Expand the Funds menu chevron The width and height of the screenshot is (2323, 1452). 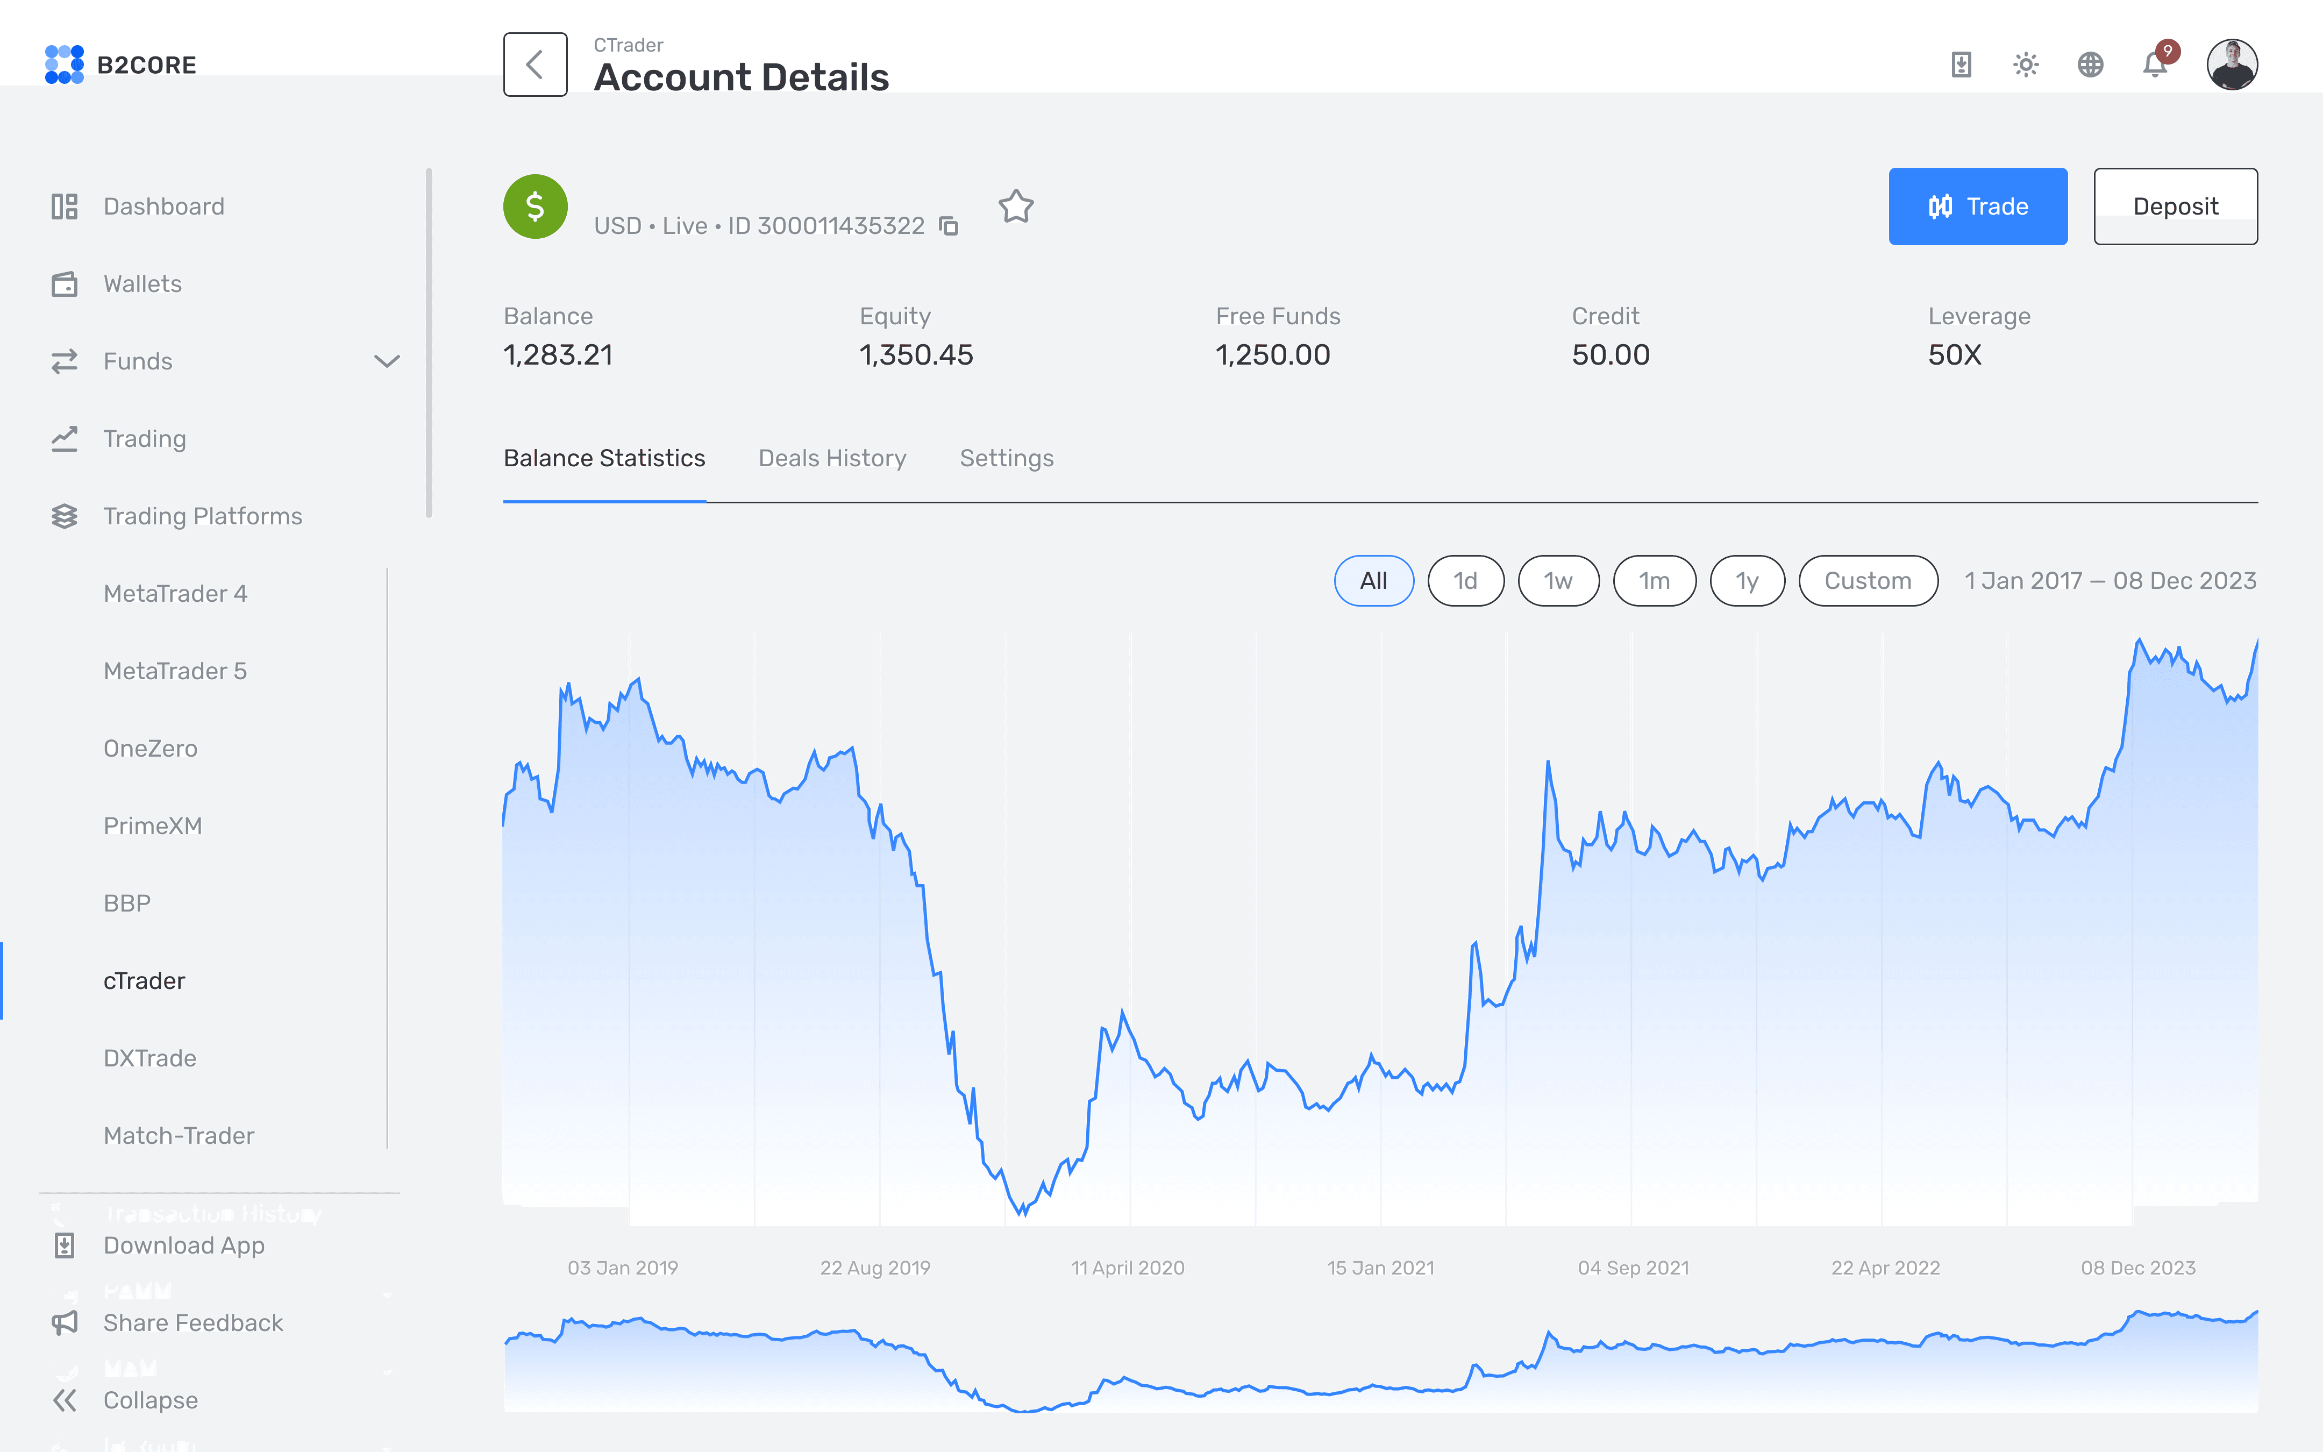coord(387,361)
